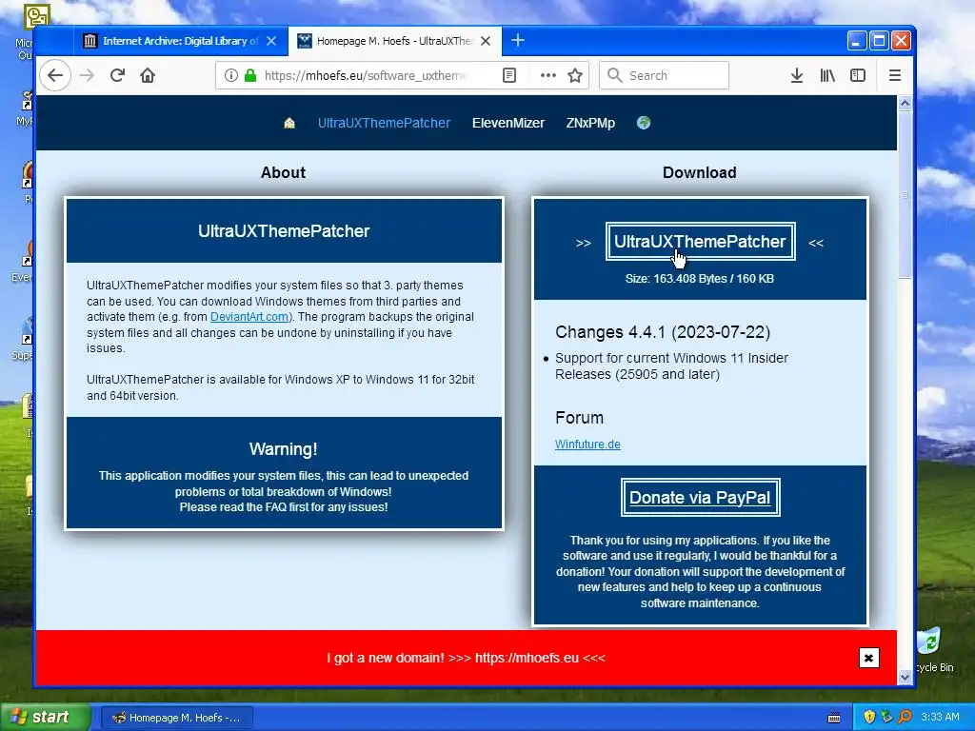This screenshot has height=731, width=975.
Task: Click the https://mhoefs.eu new domain link
Action: click(x=527, y=658)
